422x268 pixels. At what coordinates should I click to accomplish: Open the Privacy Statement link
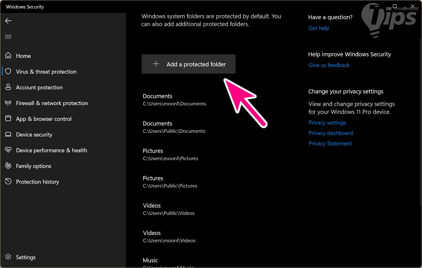pyautogui.click(x=330, y=143)
